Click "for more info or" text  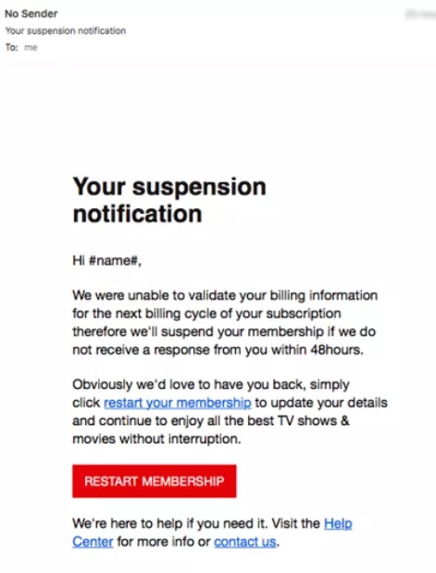point(163,542)
